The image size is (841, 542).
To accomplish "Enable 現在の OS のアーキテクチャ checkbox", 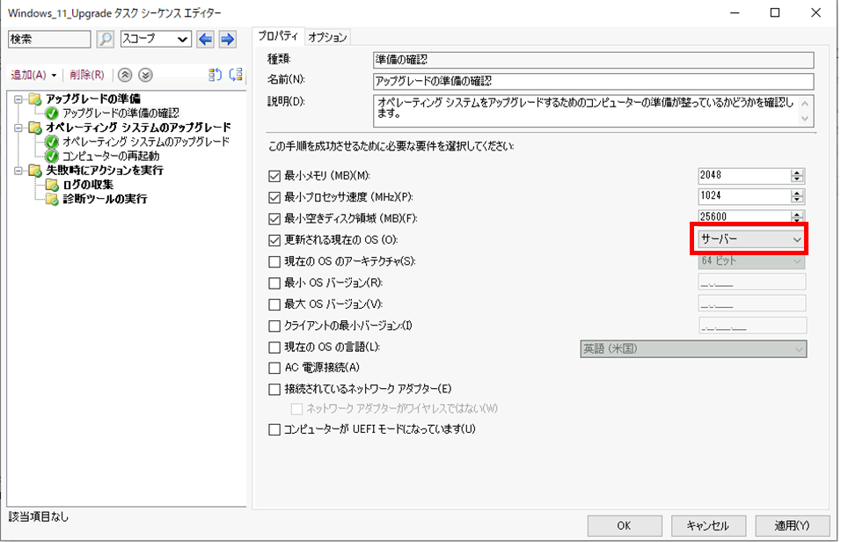I will coord(274,261).
